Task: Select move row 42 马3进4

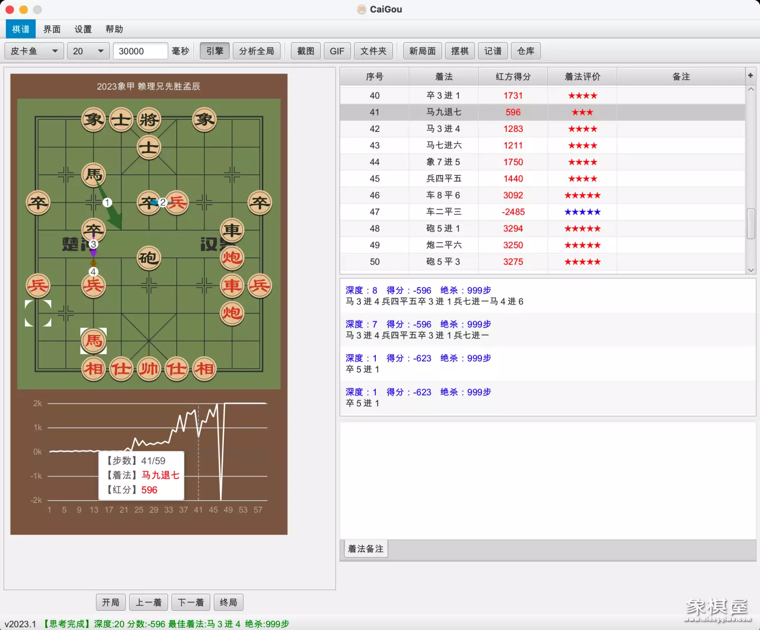Action: point(543,129)
